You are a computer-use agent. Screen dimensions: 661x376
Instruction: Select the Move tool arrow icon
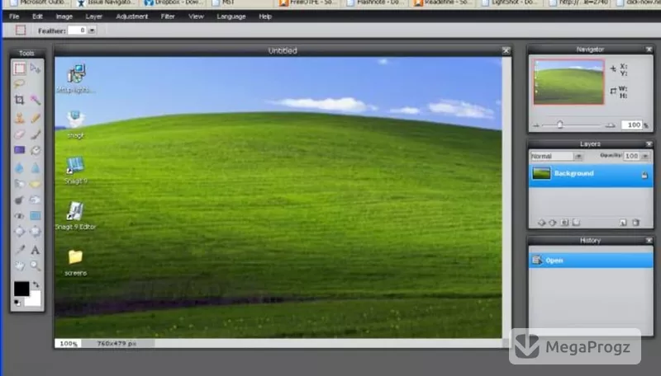pyautogui.click(x=36, y=68)
